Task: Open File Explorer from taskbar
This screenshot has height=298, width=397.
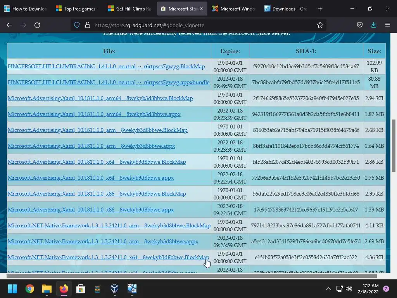Action: click(47, 289)
